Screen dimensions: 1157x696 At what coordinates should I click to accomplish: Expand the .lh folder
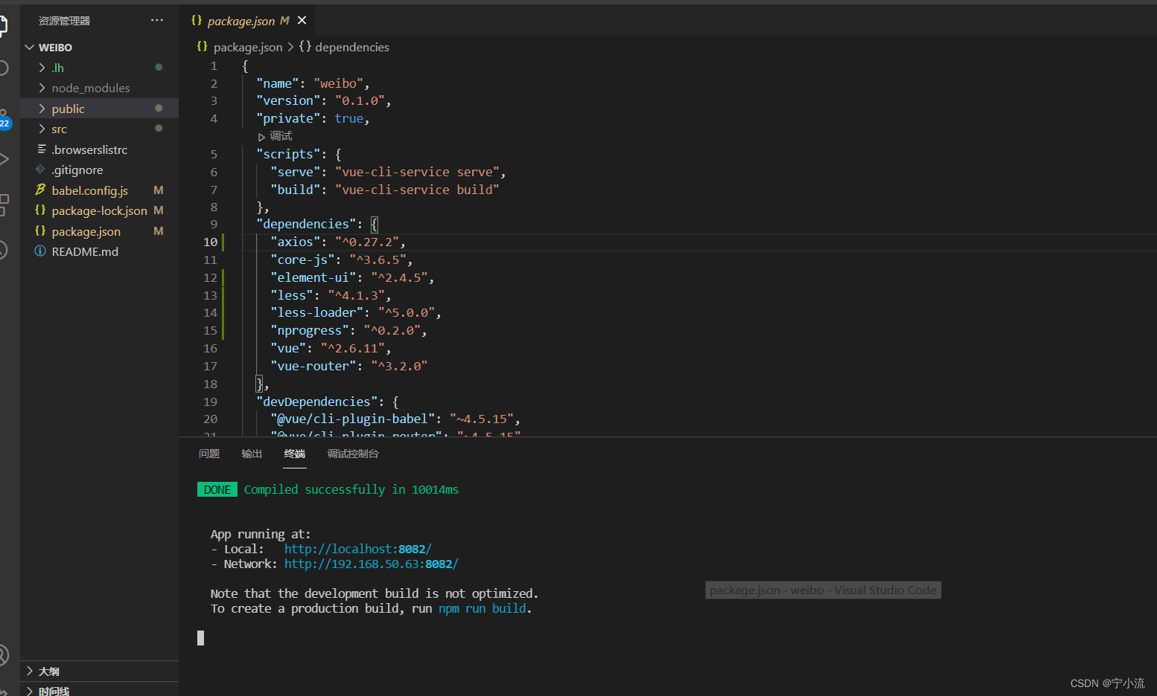tap(99, 68)
